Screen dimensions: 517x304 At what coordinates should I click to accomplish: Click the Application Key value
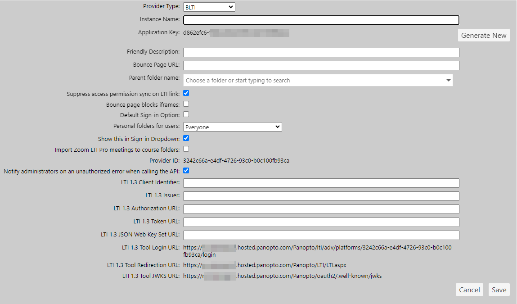point(236,33)
